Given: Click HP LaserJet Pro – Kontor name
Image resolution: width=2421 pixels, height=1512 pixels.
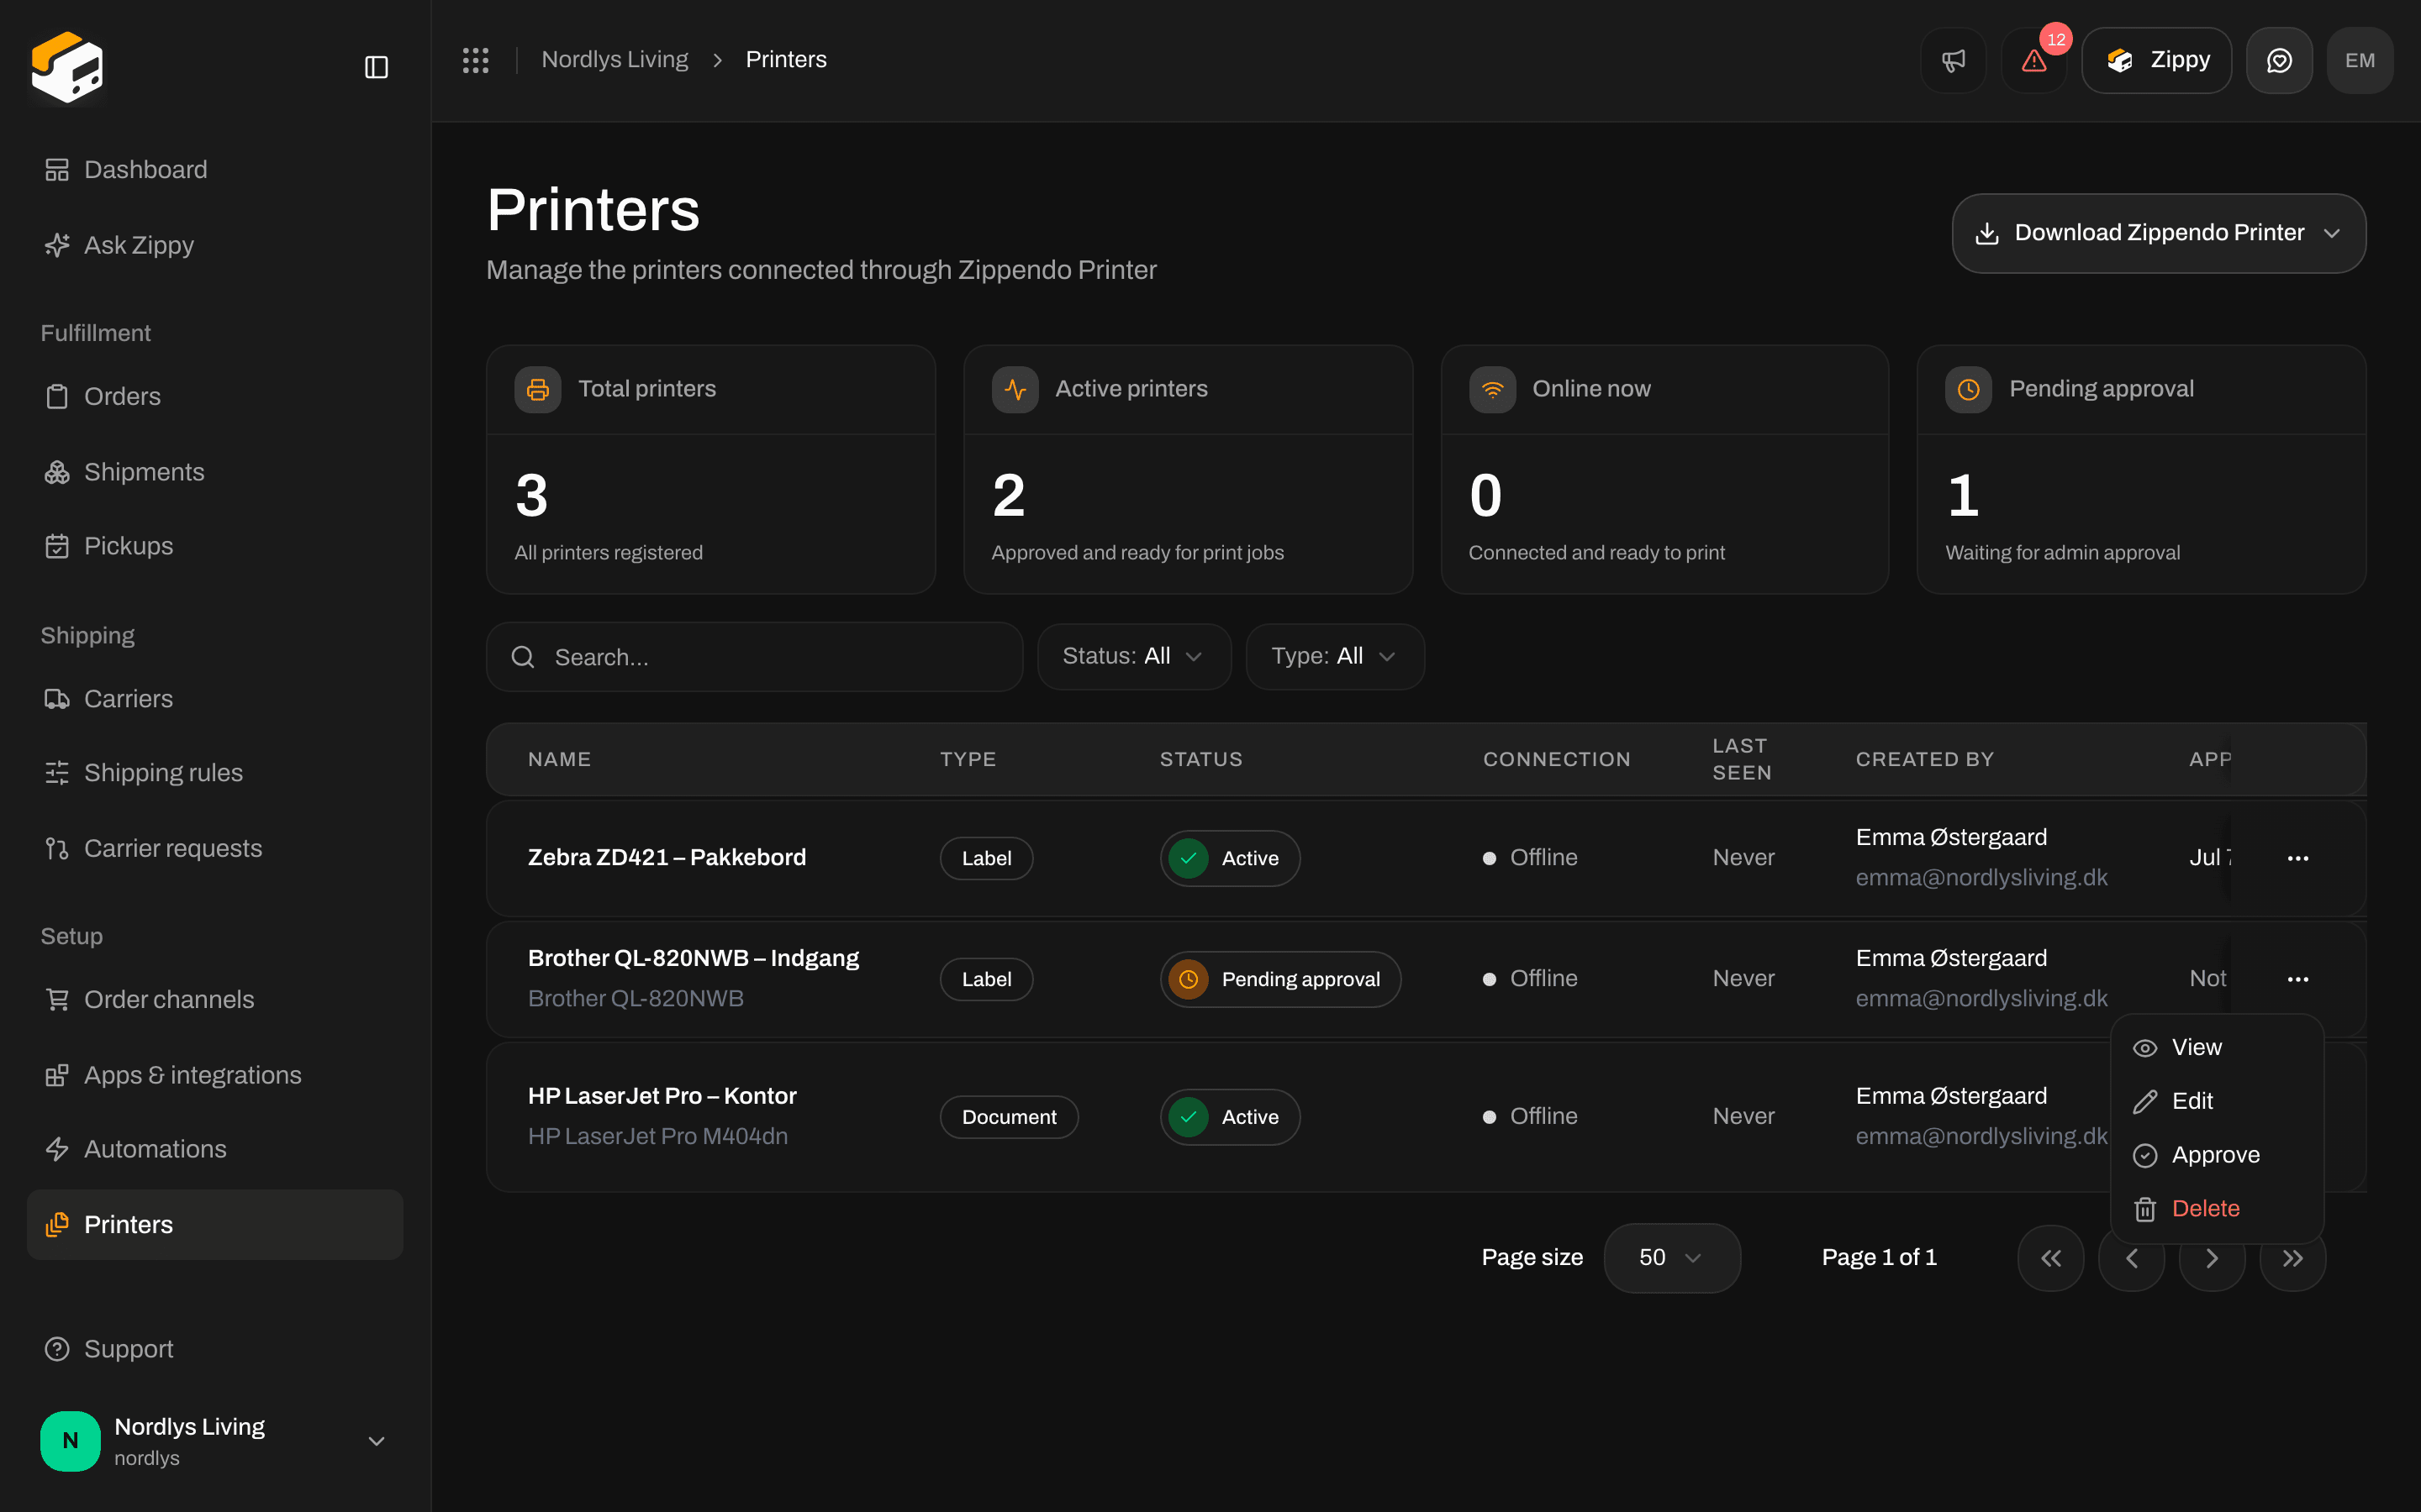Looking at the screenshot, I should pyautogui.click(x=662, y=1096).
